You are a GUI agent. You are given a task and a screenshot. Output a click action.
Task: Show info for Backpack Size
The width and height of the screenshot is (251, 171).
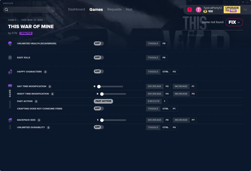click(x=39, y=120)
